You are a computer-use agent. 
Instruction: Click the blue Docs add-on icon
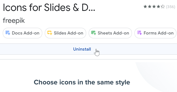coord(8,33)
